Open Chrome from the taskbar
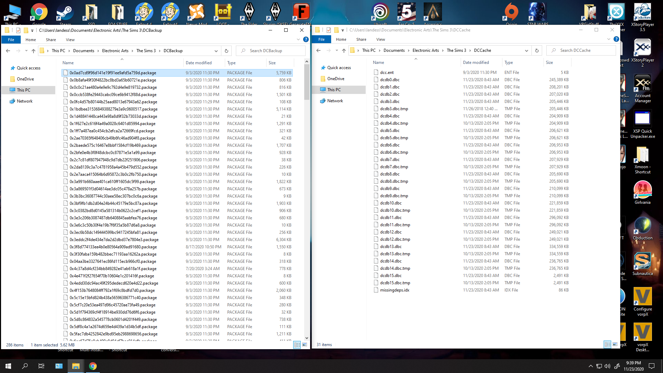The image size is (663, 373). (x=93, y=366)
